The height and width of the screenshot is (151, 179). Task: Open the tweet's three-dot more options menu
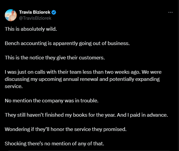(170, 12)
